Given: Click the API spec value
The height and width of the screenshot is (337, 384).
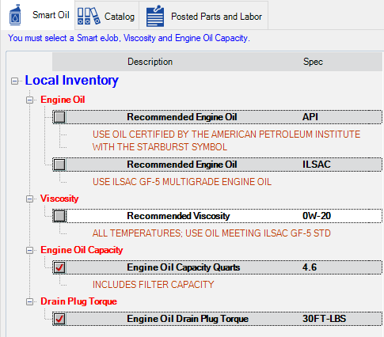Looking at the screenshot, I should tap(310, 117).
